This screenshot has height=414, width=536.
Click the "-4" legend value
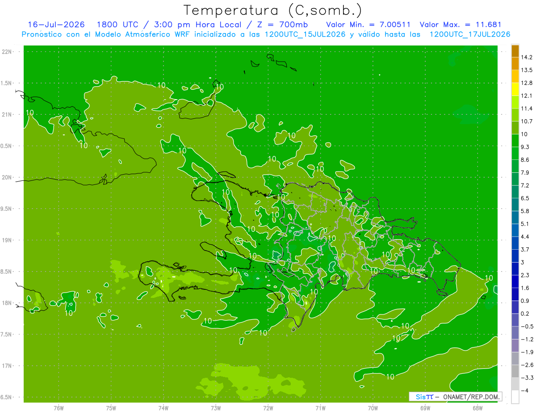pyautogui.click(x=525, y=390)
